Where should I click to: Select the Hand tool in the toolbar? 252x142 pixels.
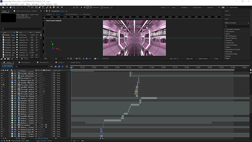(x=11, y=7)
